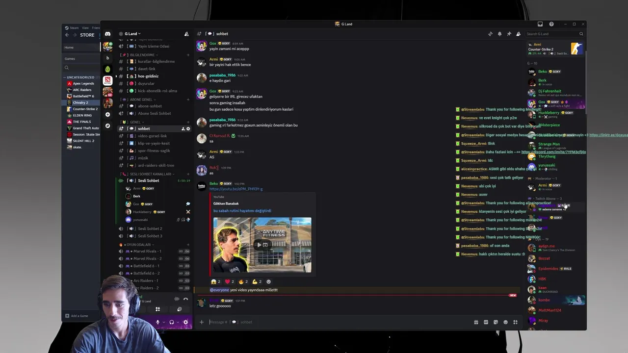Search G Land search box
The image size is (628, 353).
[554, 34]
